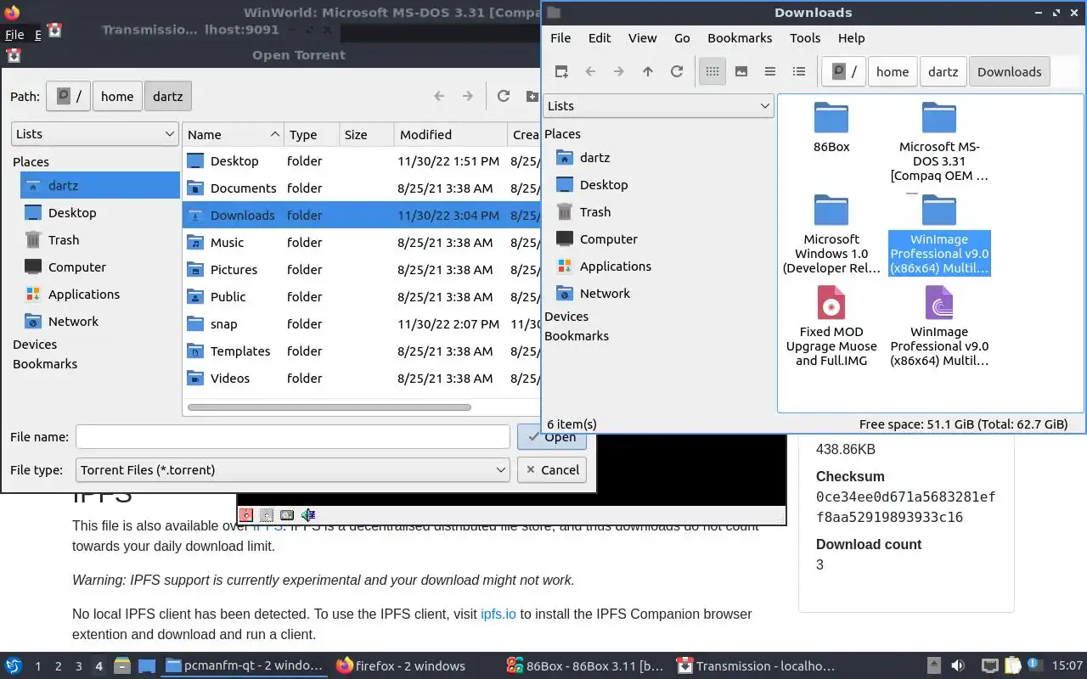Go back in Downloads file manager
1087x679 pixels.
click(590, 71)
